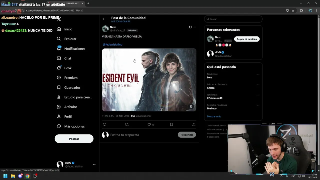Click the share icon under the post
This screenshot has width=320, height=180.
click(194, 124)
